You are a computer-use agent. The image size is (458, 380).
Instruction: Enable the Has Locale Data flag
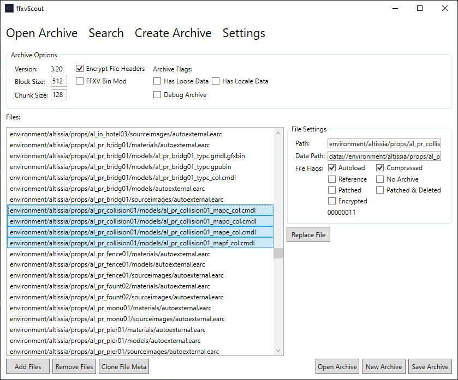(x=216, y=81)
